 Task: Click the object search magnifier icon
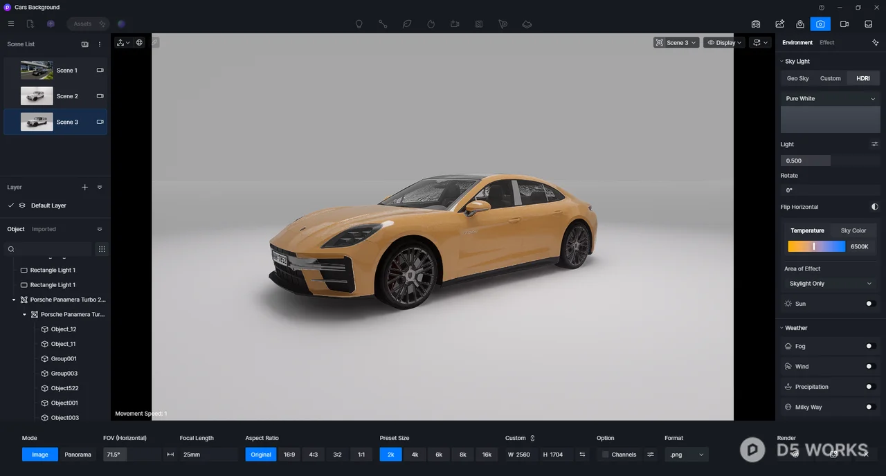(x=11, y=249)
